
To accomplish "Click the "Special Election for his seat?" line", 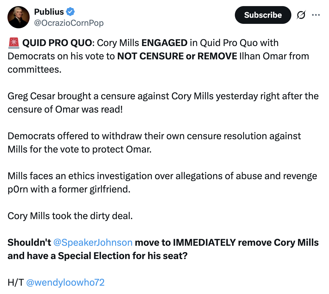I will (x=122, y=256).
